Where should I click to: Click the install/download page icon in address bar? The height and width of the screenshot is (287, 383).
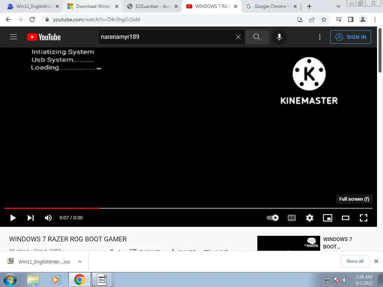point(300,19)
